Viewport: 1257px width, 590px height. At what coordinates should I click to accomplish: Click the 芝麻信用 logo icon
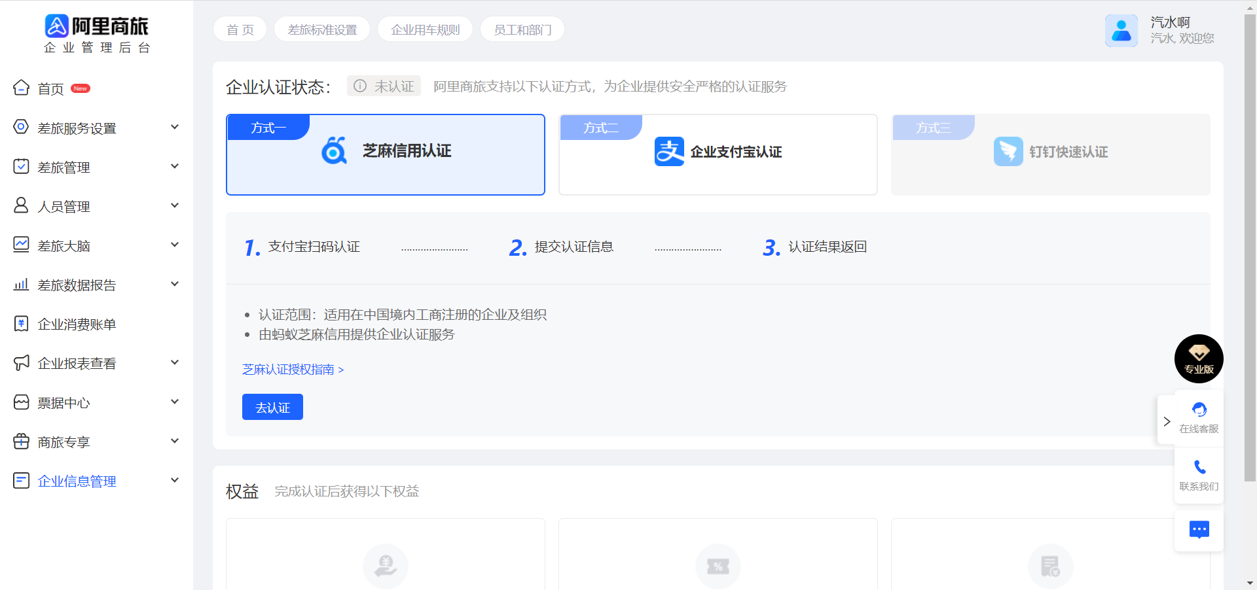(334, 150)
